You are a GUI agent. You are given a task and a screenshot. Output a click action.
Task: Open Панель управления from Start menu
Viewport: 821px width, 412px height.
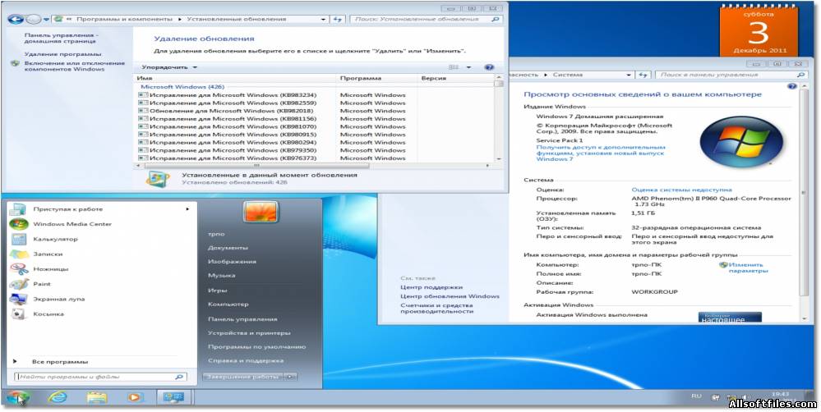click(x=242, y=318)
